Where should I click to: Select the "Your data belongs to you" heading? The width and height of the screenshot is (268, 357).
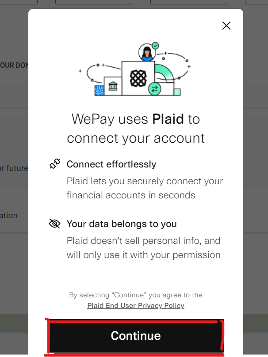click(122, 224)
